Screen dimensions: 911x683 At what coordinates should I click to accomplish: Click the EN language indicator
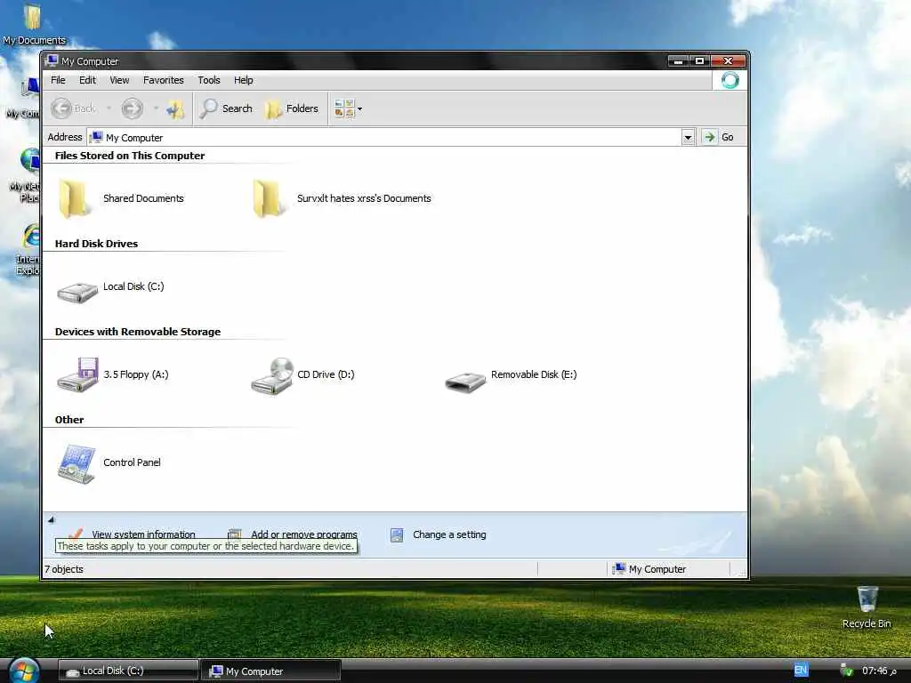[x=802, y=671]
